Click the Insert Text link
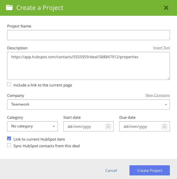Screen dimensions: 177x179 (161, 48)
